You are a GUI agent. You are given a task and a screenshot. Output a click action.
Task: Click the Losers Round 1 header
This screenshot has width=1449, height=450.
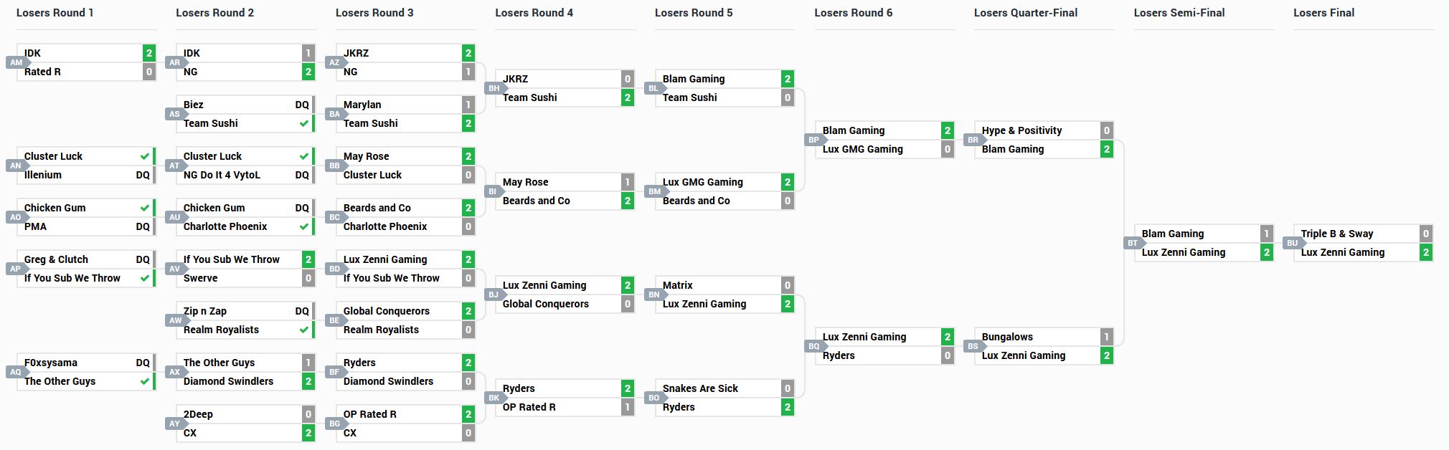point(55,13)
